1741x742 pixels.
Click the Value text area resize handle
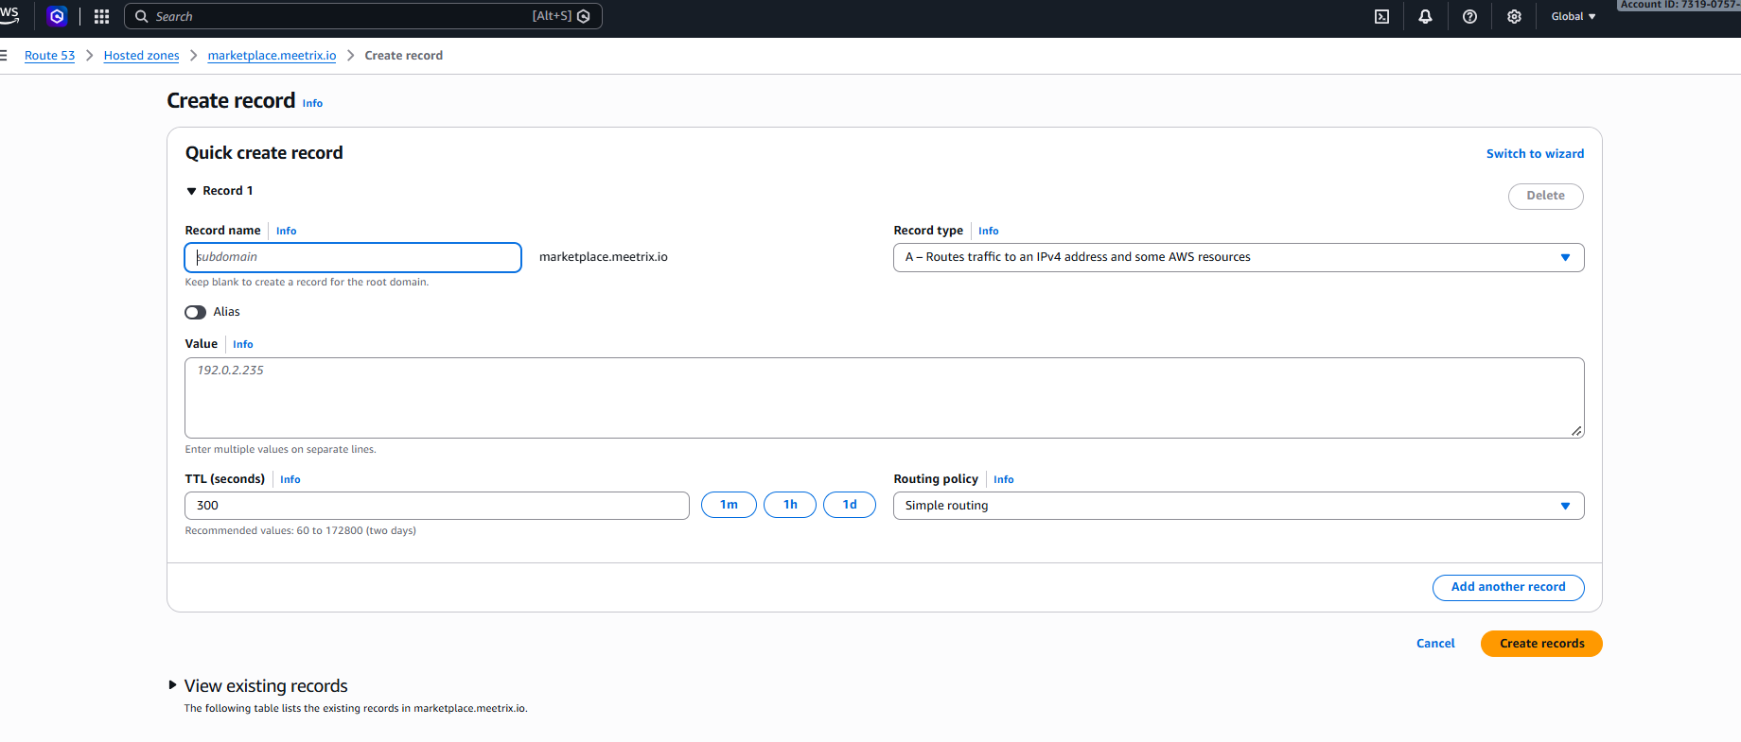1576,431
